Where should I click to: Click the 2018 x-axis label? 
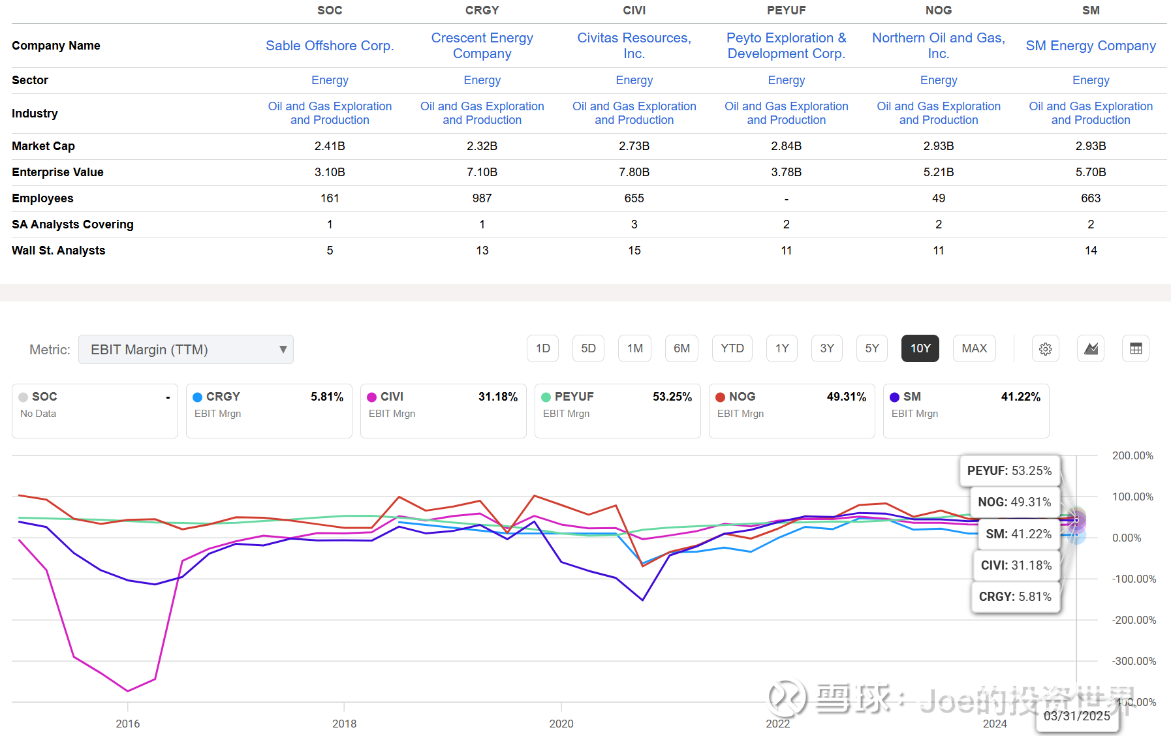(x=345, y=724)
